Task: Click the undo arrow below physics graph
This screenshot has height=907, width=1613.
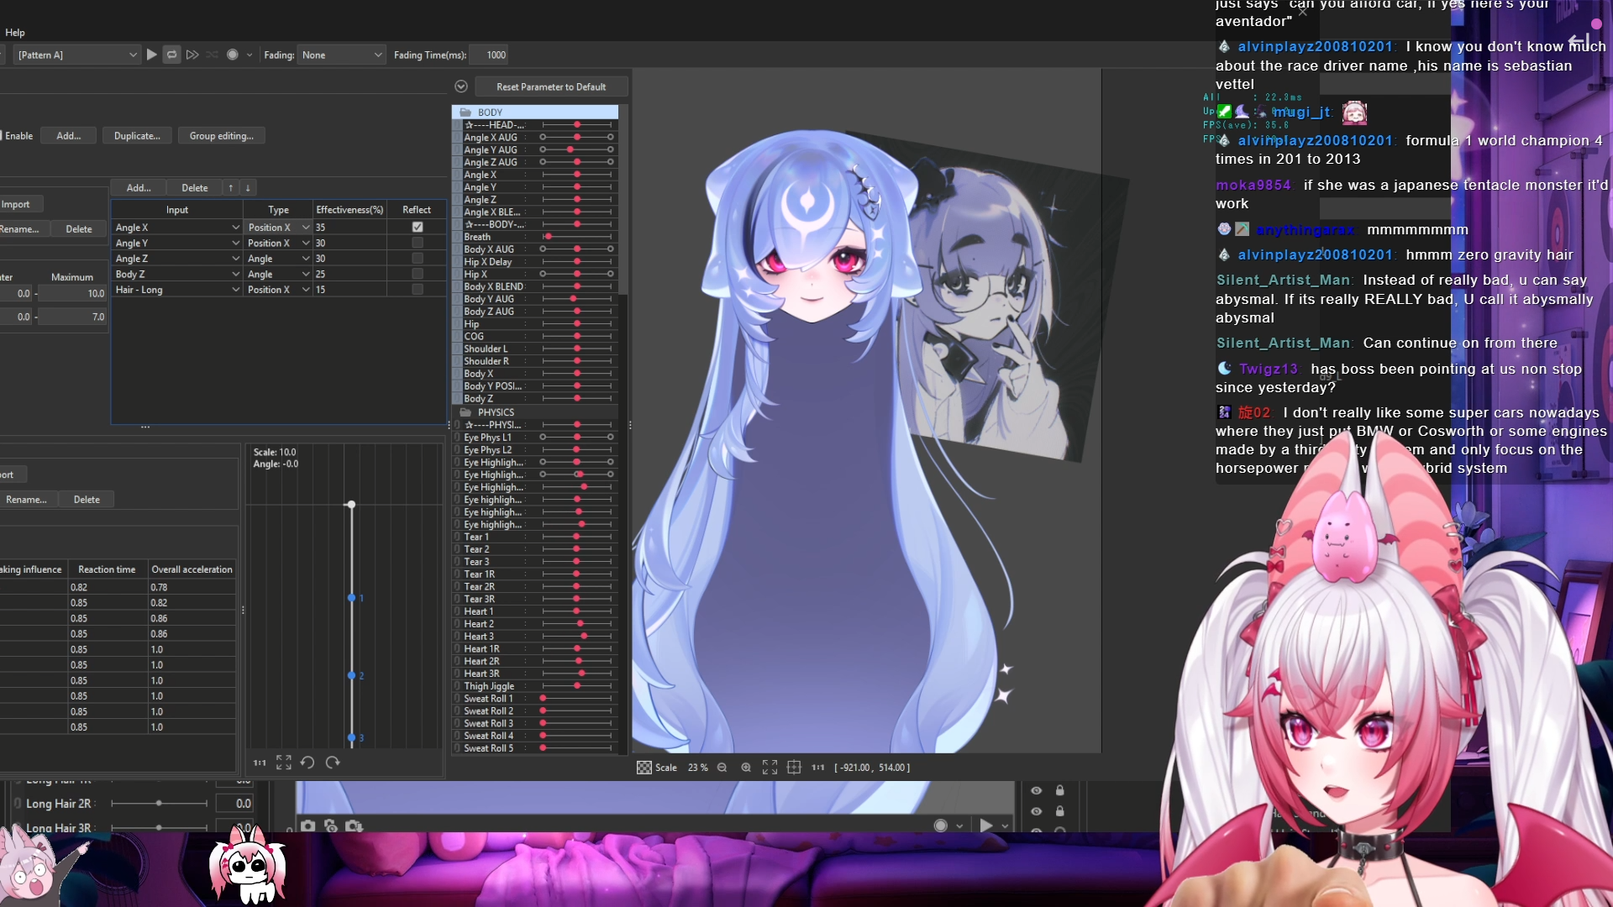Action: 307,763
